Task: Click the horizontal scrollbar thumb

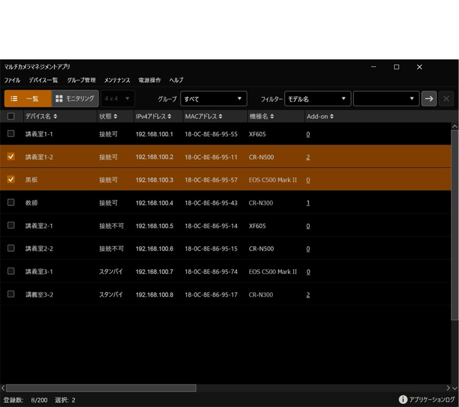Action: pos(101,388)
